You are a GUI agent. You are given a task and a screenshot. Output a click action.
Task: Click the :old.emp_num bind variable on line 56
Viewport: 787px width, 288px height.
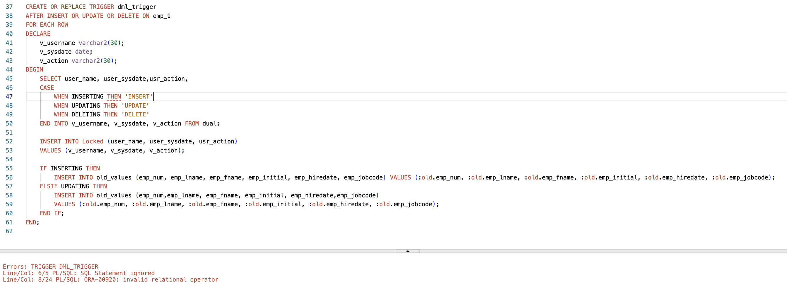point(440,177)
